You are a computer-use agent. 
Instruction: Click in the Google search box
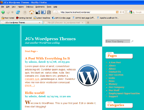pyautogui.click(x=139, y=12)
